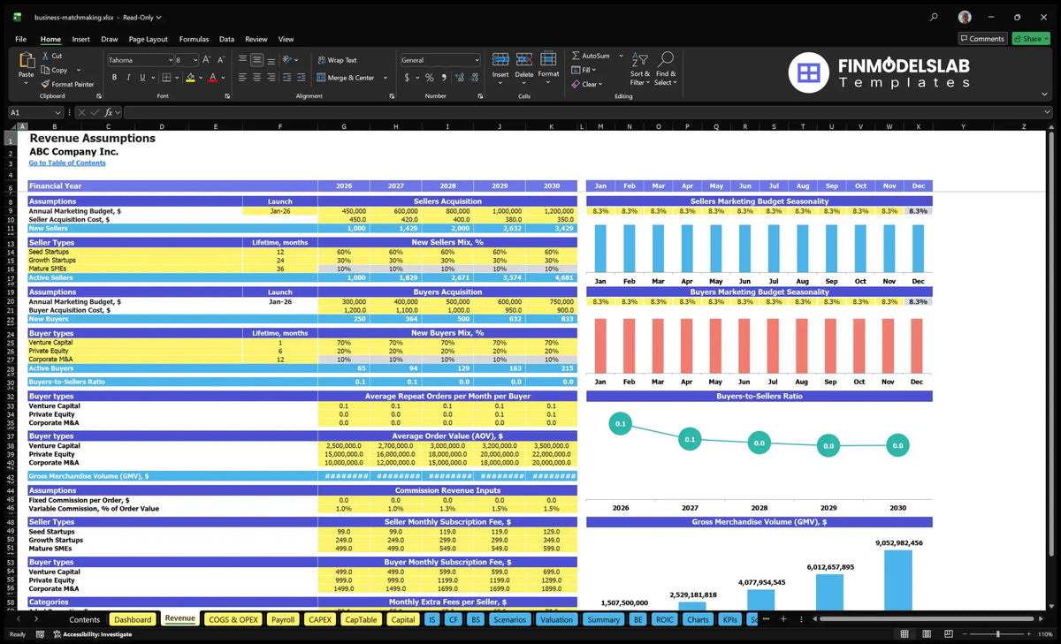The width and height of the screenshot is (1061, 644).
Task: Open the Sort & Filter menu
Action: 640,68
